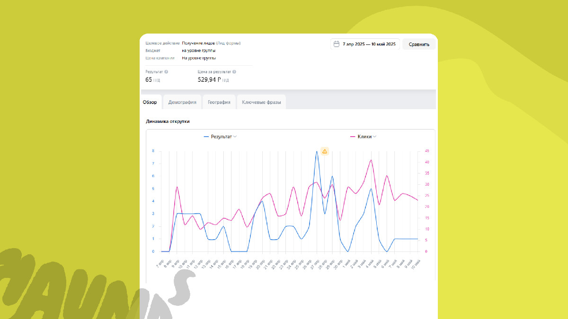Click the Цена кампании label
The height and width of the screenshot is (319, 568).
160,58
